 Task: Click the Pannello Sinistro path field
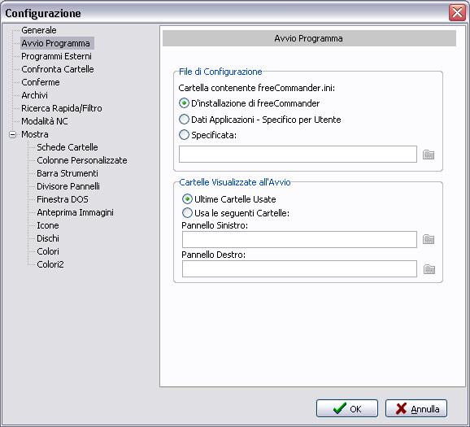point(299,239)
